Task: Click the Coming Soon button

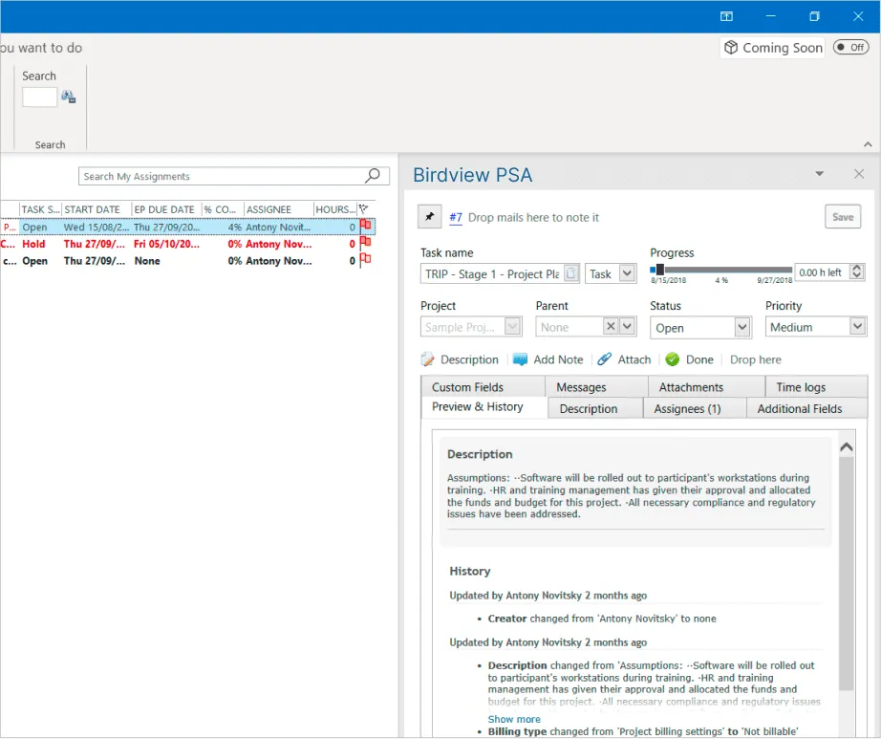Action: tap(773, 48)
